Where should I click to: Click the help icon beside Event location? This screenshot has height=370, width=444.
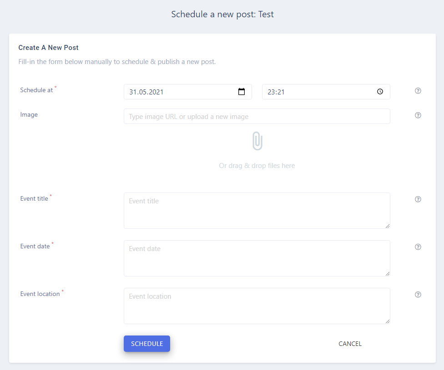coord(418,295)
